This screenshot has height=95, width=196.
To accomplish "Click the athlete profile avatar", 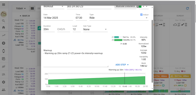I will [4, 14].
